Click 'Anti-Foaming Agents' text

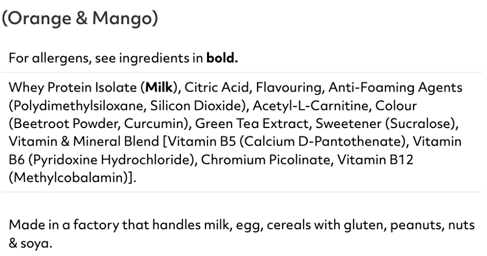click(x=395, y=87)
